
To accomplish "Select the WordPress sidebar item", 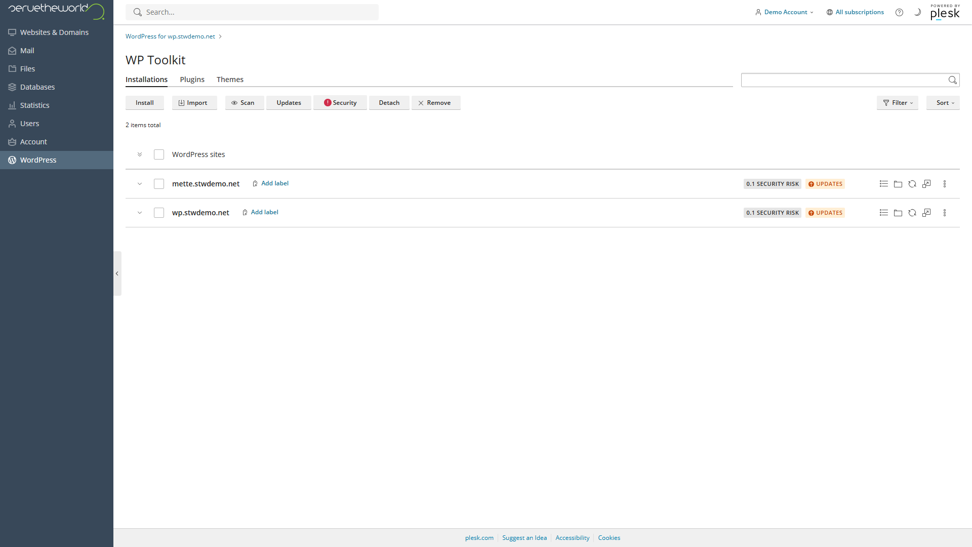I will 57,160.
